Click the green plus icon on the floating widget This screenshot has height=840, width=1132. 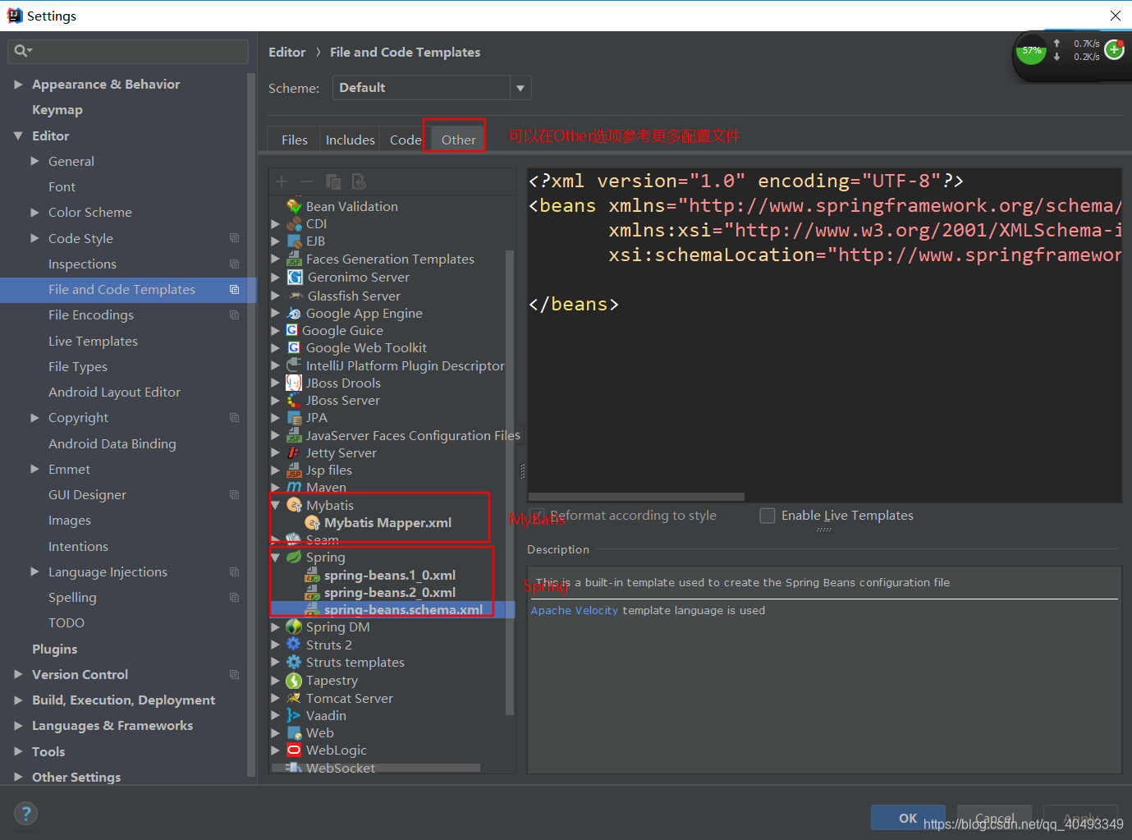click(x=1114, y=50)
